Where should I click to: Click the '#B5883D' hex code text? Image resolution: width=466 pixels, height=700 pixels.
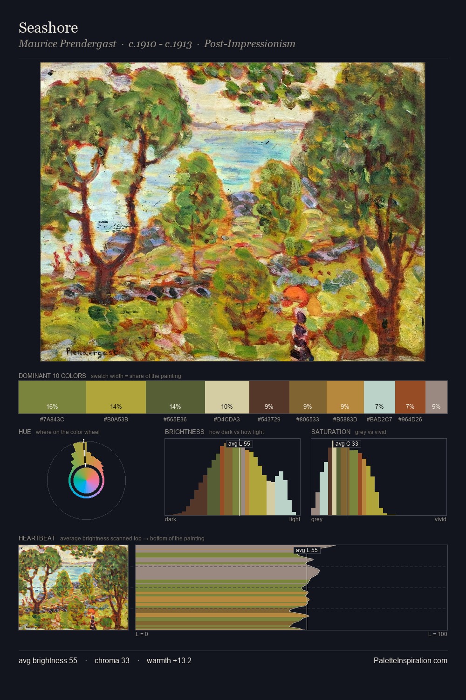(x=345, y=420)
